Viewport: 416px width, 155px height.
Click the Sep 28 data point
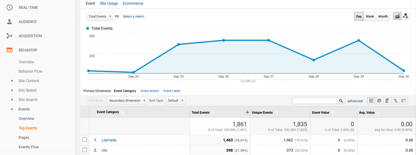(314, 60)
